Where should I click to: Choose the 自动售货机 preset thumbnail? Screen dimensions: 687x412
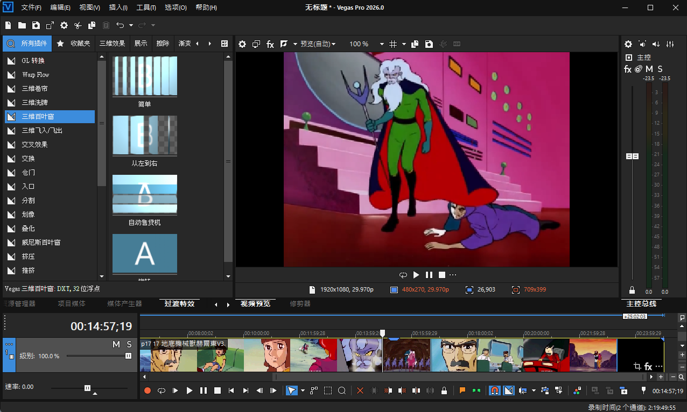(145, 195)
